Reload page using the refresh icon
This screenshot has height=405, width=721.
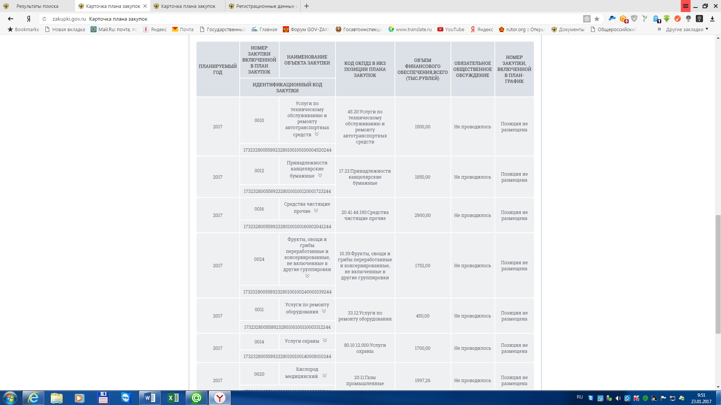click(x=44, y=19)
